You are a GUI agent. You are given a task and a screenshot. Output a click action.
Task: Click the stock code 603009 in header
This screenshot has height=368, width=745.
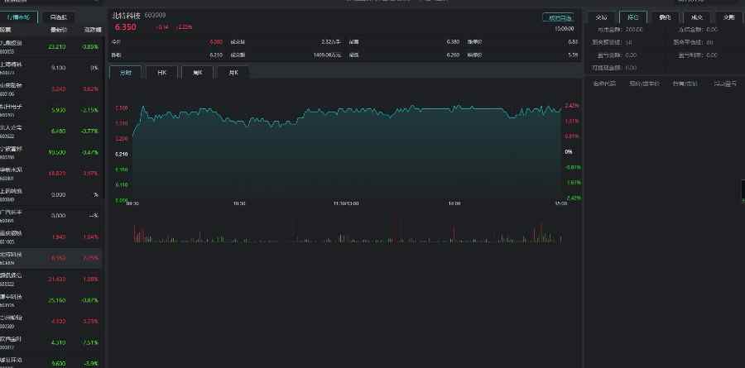pos(155,15)
